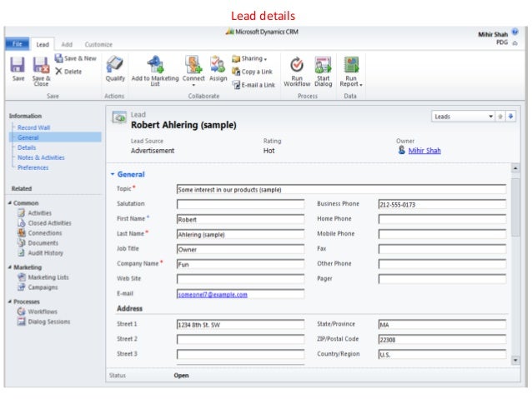
Task: Click the Assign icon
Action: 218,65
